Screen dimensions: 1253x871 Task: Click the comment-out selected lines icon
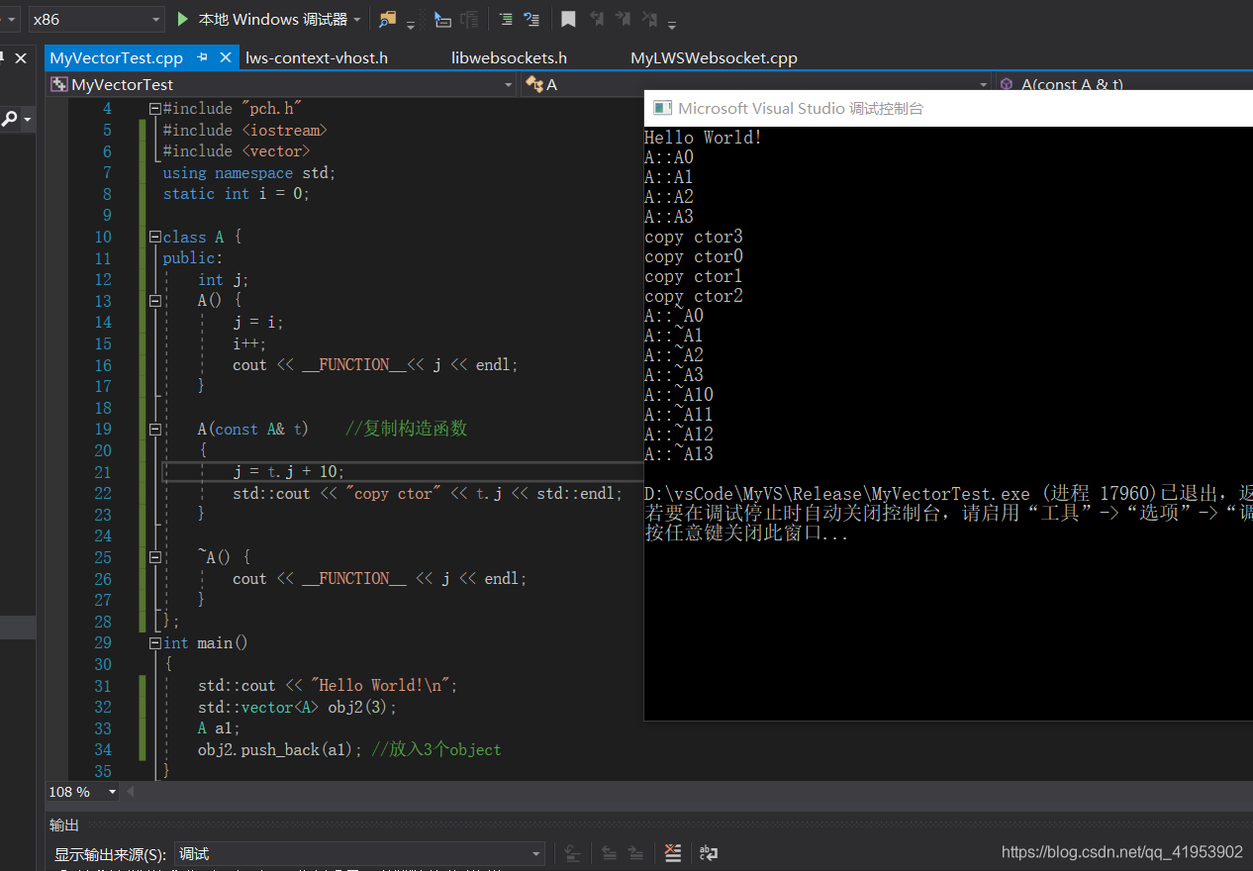[x=506, y=19]
